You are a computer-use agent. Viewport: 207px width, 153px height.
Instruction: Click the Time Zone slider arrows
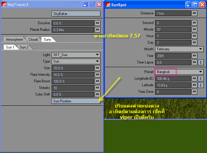(194, 92)
